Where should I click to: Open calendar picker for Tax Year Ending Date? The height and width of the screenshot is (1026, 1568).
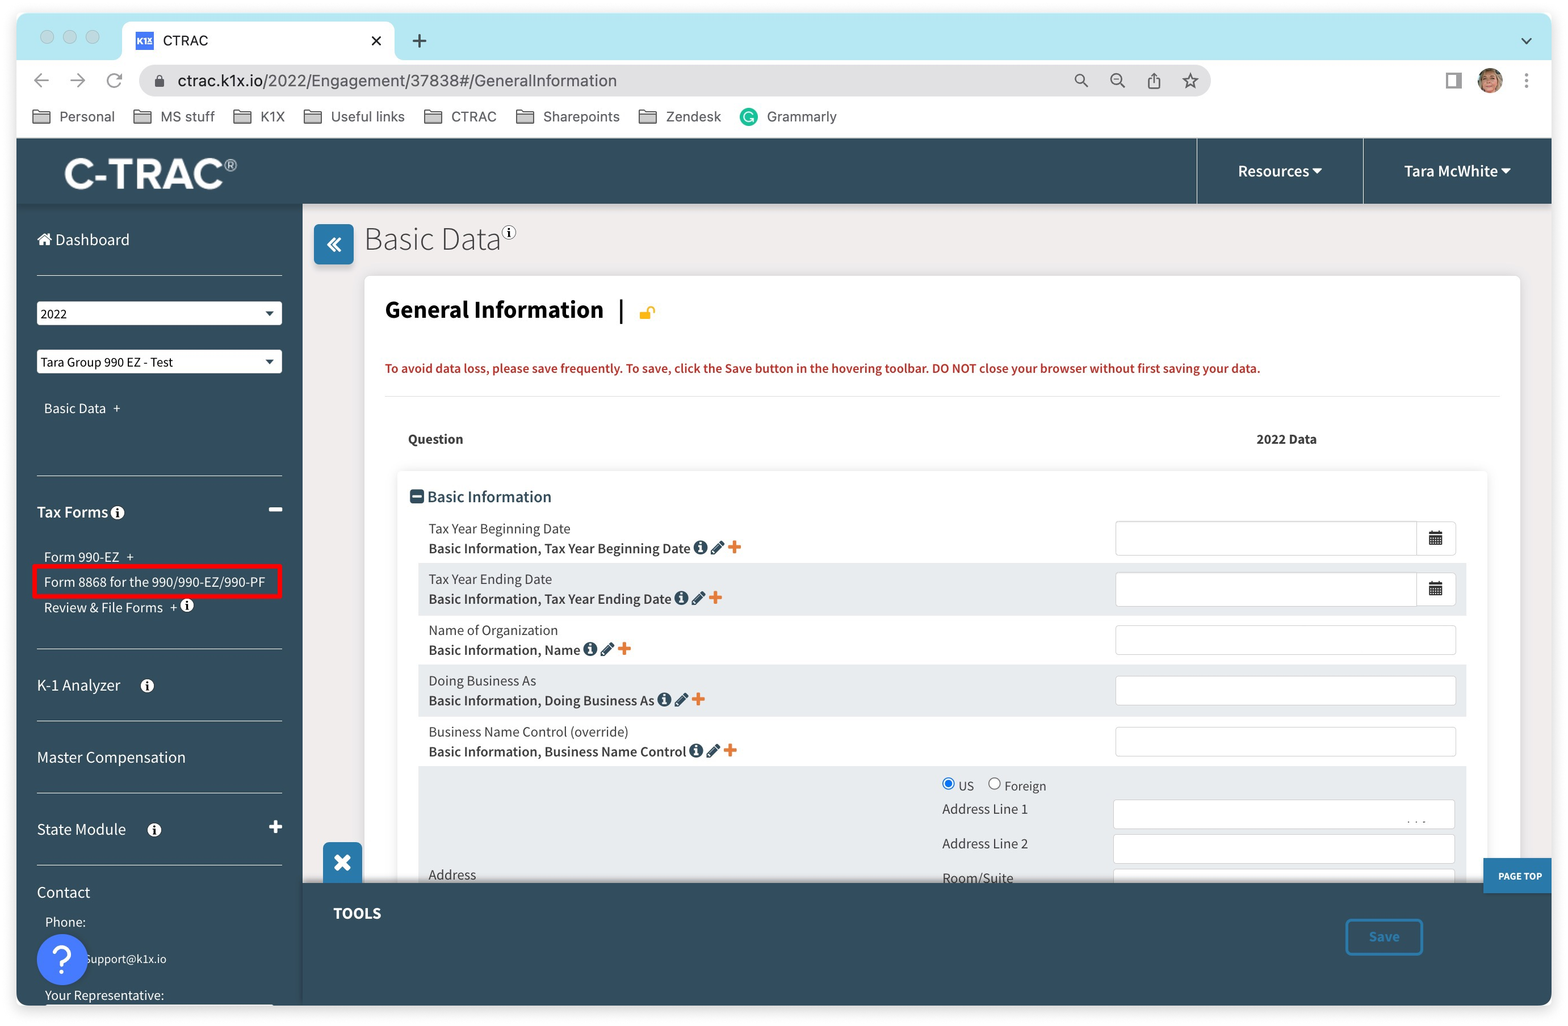[1435, 588]
